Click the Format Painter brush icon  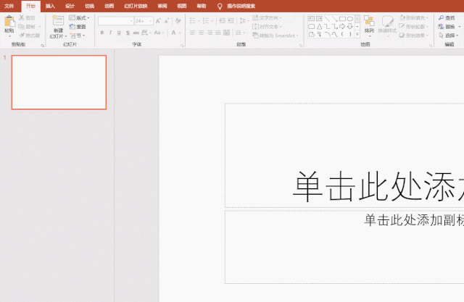pos(22,35)
